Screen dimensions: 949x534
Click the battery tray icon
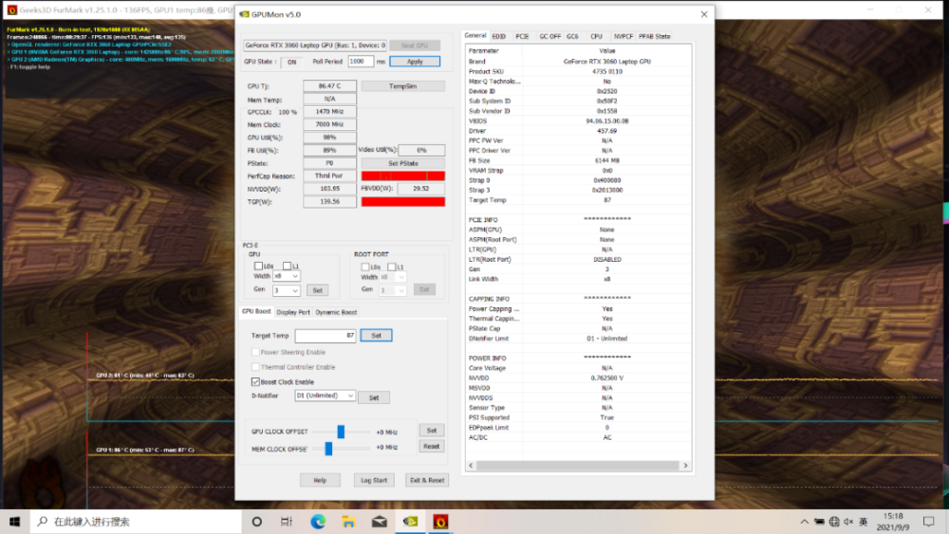(819, 522)
